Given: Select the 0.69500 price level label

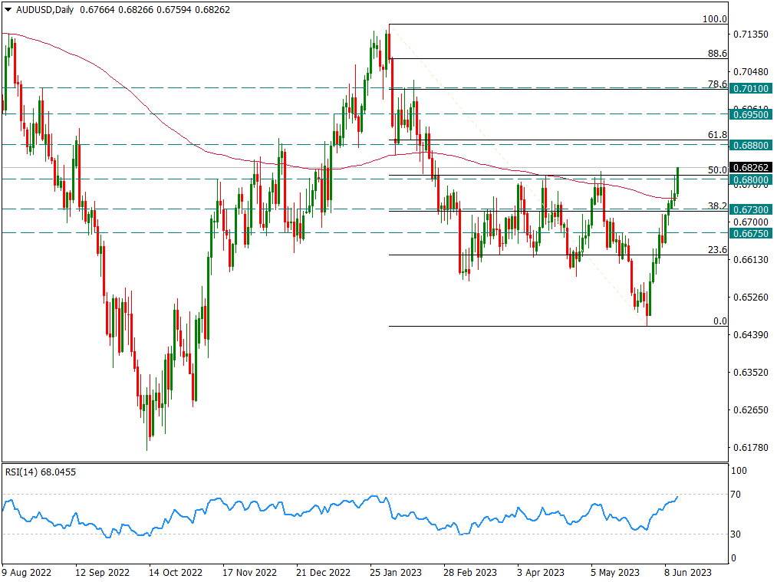Looking at the screenshot, I should [x=751, y=114].
